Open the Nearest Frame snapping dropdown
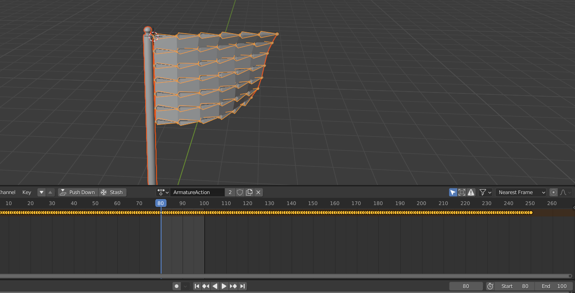Screen dimensions: 575x293 (521, 192)
